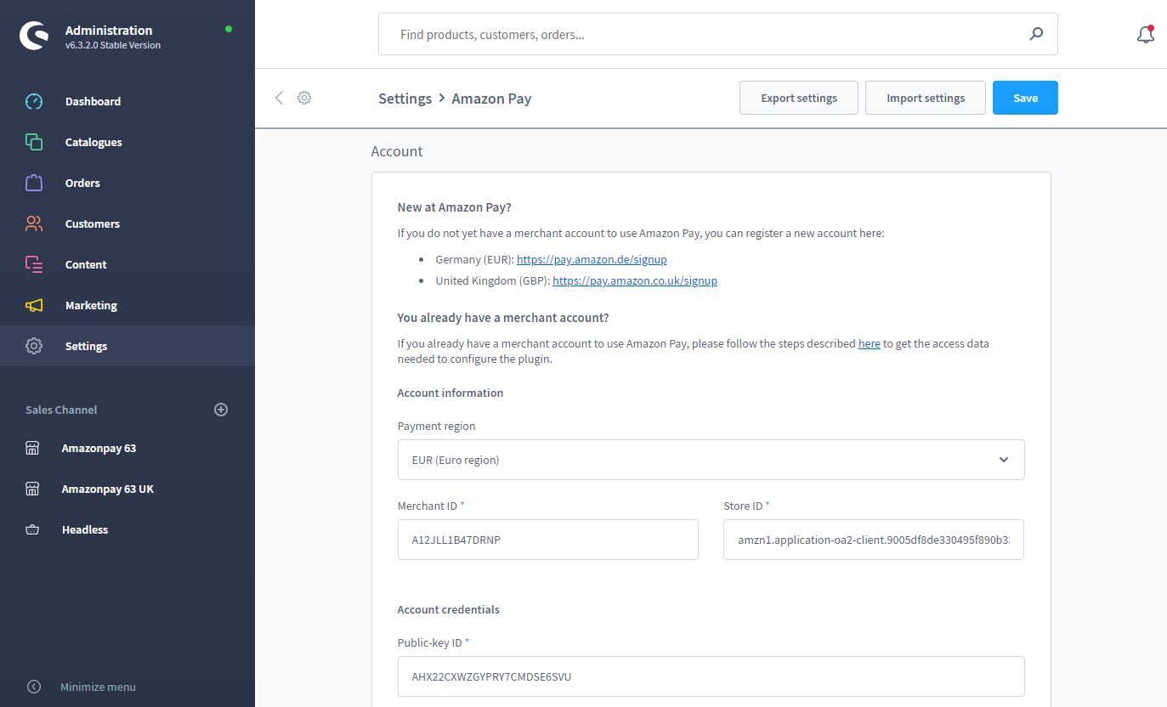Click the Sales Channel heading
The image size is (1167, 707).
[61, 410]
